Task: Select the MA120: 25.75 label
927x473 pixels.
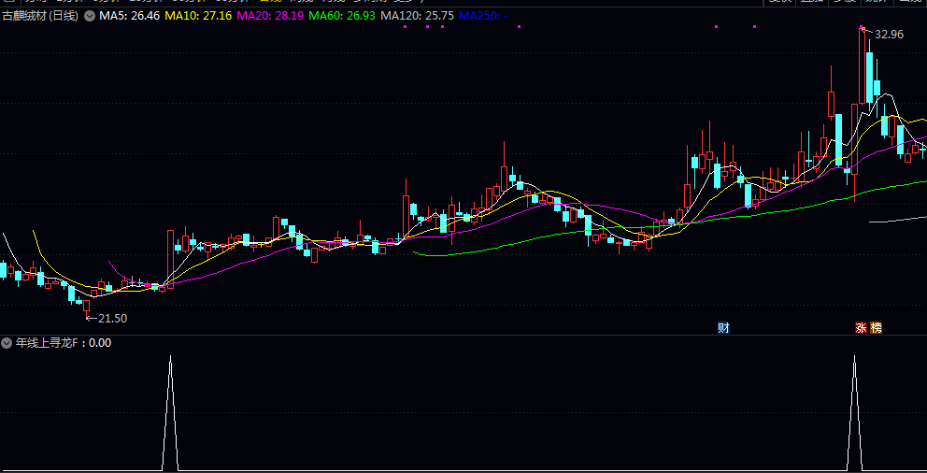Action: coord(416,16)
